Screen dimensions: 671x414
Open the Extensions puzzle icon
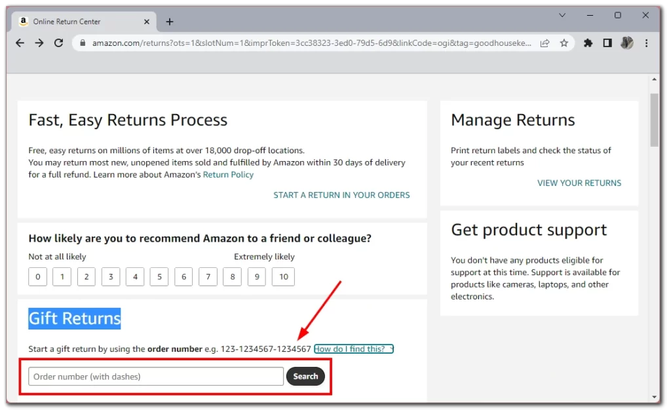click(588, 43)
